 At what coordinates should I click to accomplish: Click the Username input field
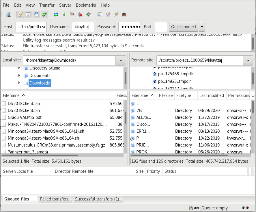click(83, 27)
